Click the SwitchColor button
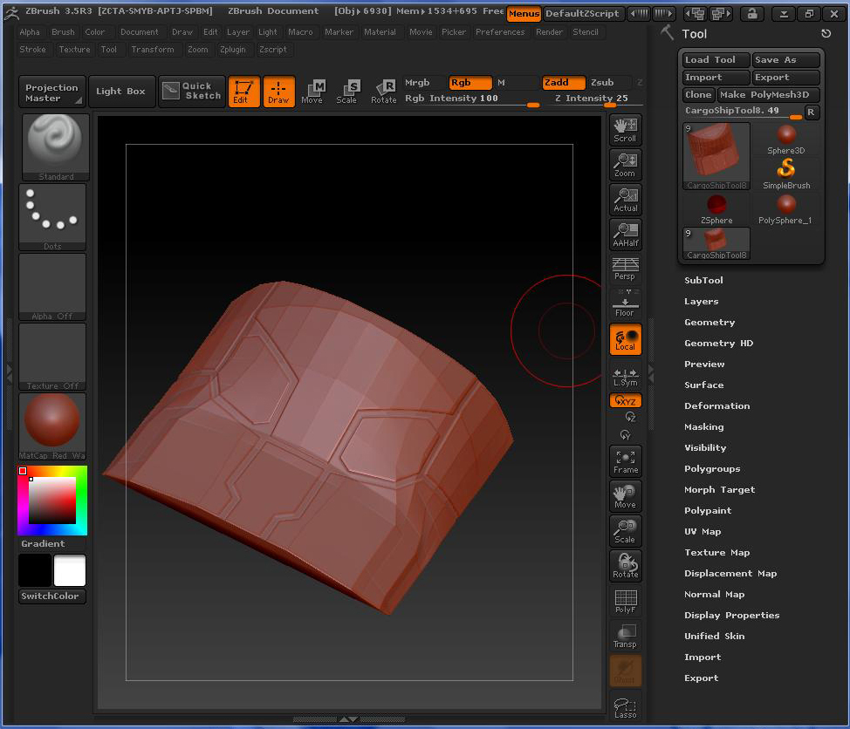 (52, 596)
